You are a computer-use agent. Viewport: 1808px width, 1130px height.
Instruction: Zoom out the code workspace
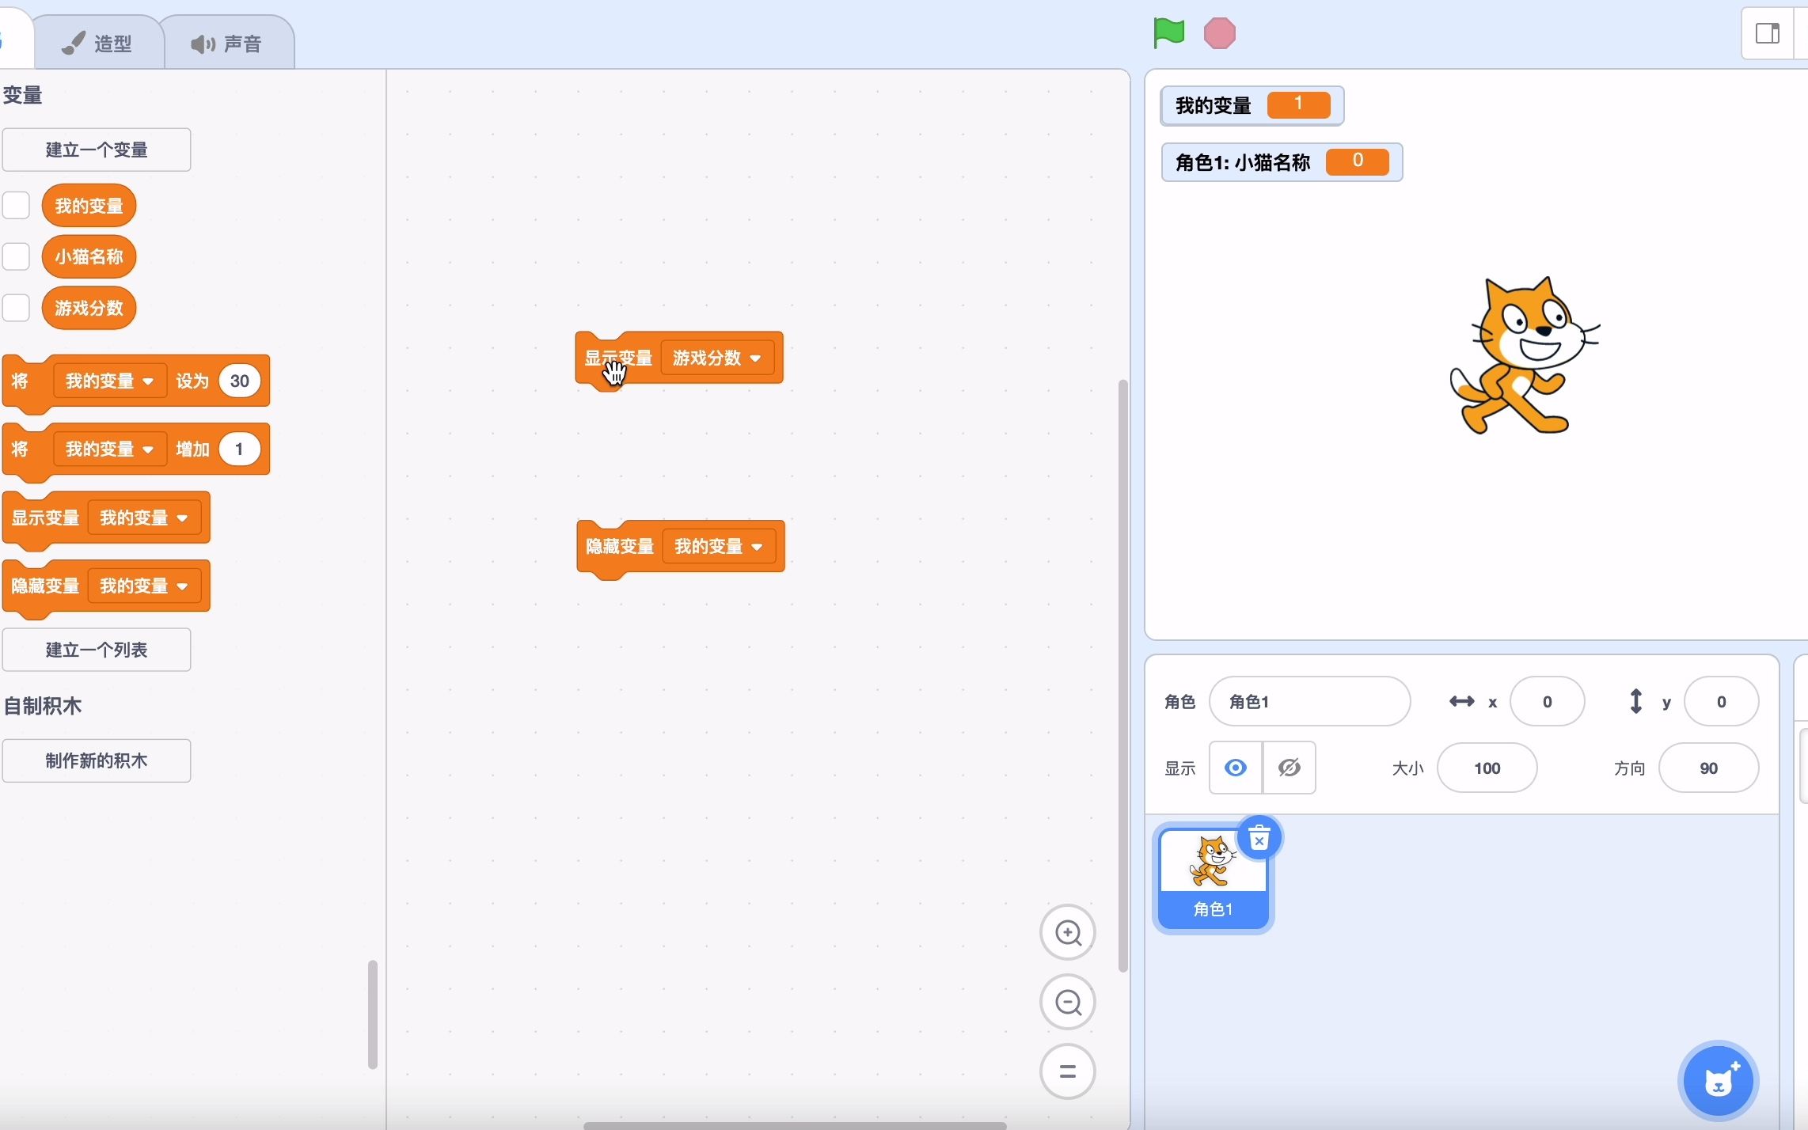(x=1067, y=1003)
